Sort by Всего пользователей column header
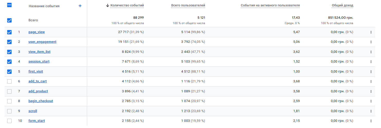Image resolution: width=381 pixels, height=128 pixels. click(188, 5)
